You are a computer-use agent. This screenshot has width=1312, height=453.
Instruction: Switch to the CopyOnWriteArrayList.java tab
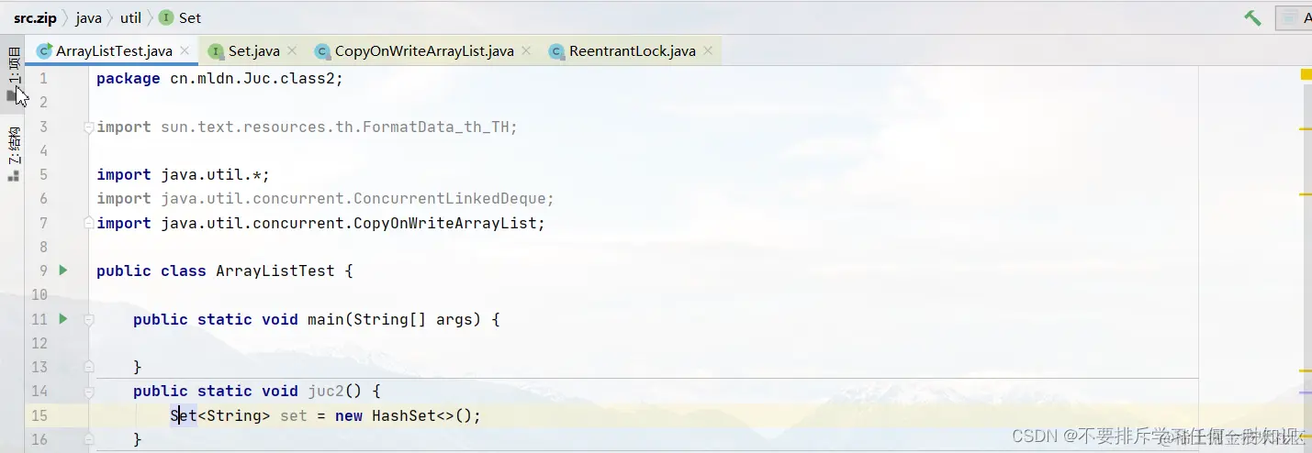[x=423, y=51]
